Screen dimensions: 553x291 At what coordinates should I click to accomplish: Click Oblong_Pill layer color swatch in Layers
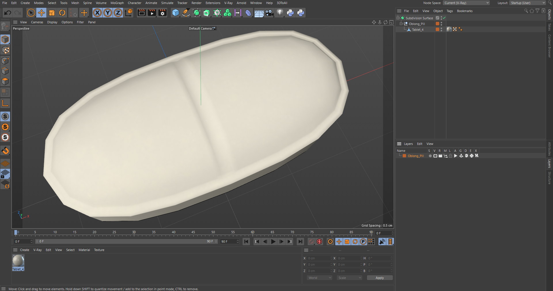404,156
